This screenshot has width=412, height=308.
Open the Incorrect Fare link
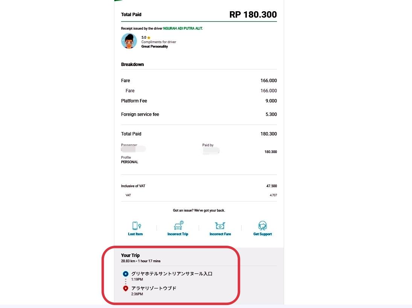coord(220,234)
